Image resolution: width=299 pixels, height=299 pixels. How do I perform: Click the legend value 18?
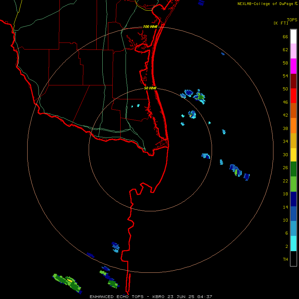285,194
